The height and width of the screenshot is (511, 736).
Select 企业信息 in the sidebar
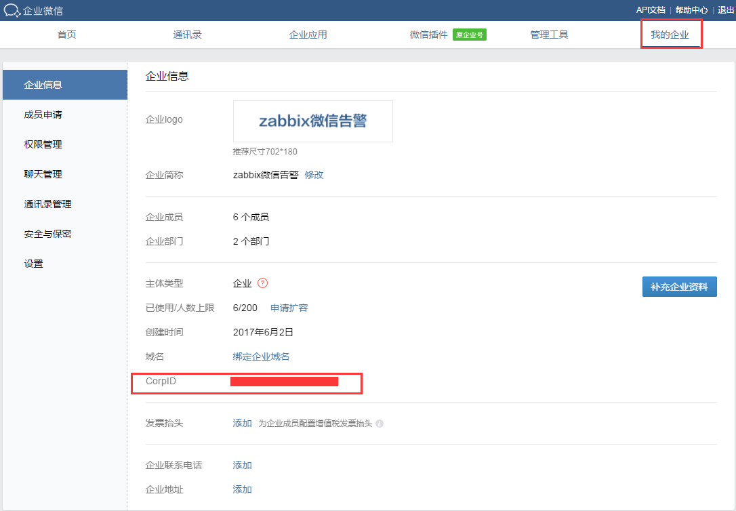point(65,85)
